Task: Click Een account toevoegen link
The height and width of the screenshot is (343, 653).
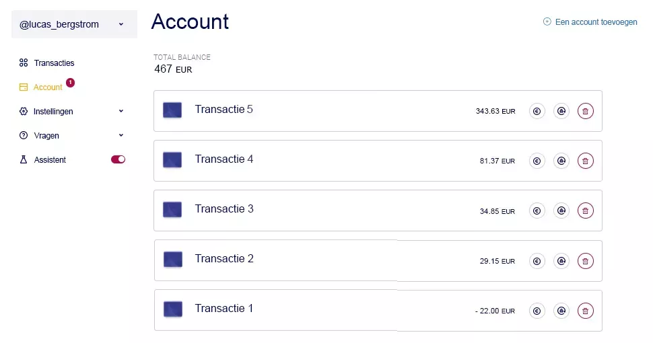Action: (590, 22)
